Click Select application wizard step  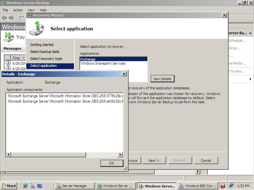point(50,66)
